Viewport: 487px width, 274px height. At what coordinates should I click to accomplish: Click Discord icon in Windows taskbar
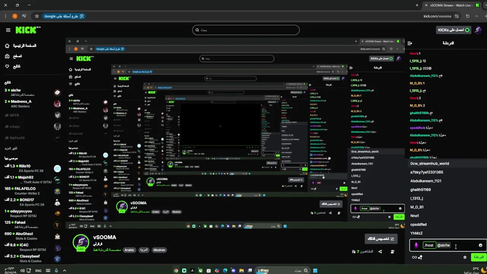tap(234, 271)
